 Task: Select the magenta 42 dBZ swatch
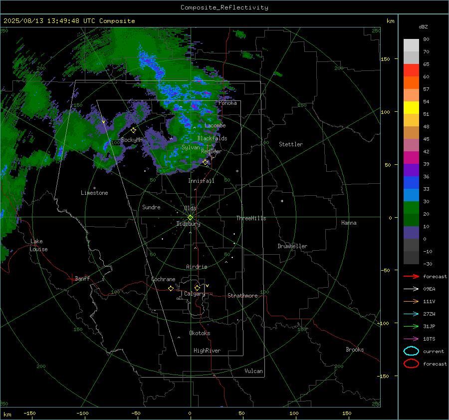tap(411, 157)
